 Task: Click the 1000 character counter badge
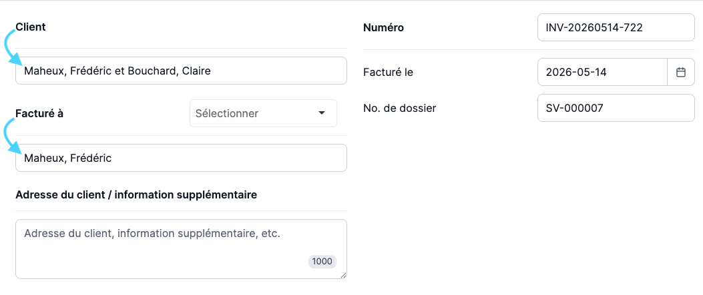pyautogui.click(x=322, y=262)
